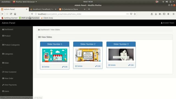Viewport: 176px width, 99px height.
Task: Click the Slider Number 1 storefront image
Action: coord(55,55)
